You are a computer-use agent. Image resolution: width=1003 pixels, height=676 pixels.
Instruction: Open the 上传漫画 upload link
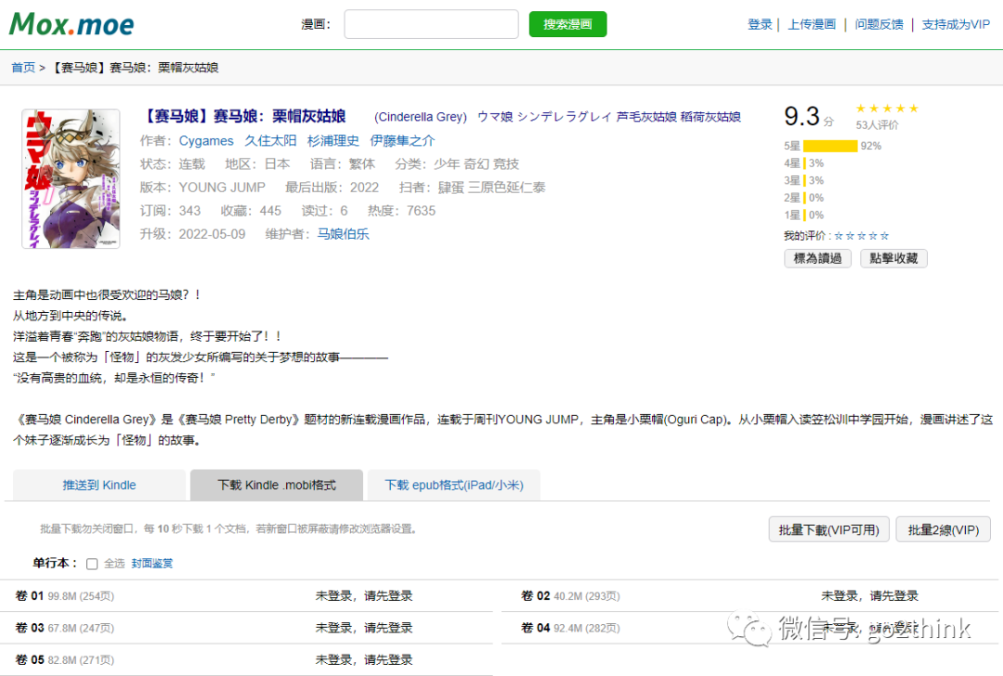[812, 24]
